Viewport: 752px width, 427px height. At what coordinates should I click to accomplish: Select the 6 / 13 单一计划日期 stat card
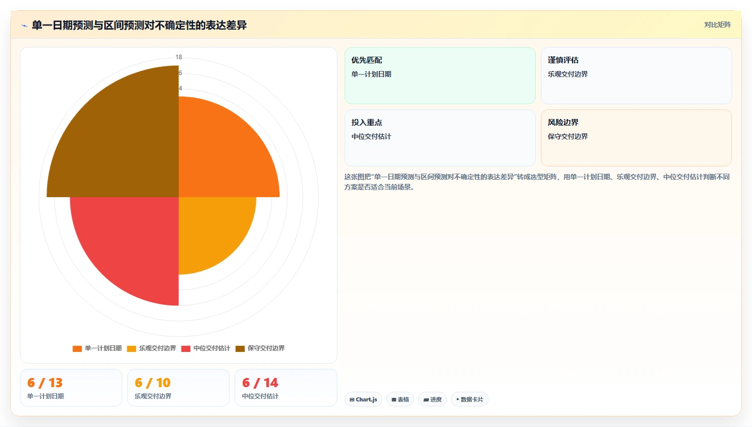click(x=71, y=388)
